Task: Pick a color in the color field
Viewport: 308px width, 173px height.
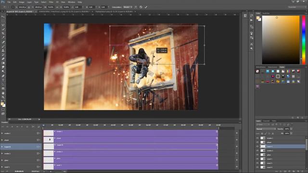Action: (281, 40)
